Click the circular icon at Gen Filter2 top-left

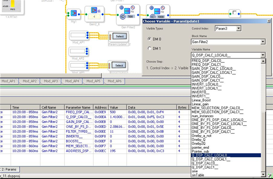point(122,8)
